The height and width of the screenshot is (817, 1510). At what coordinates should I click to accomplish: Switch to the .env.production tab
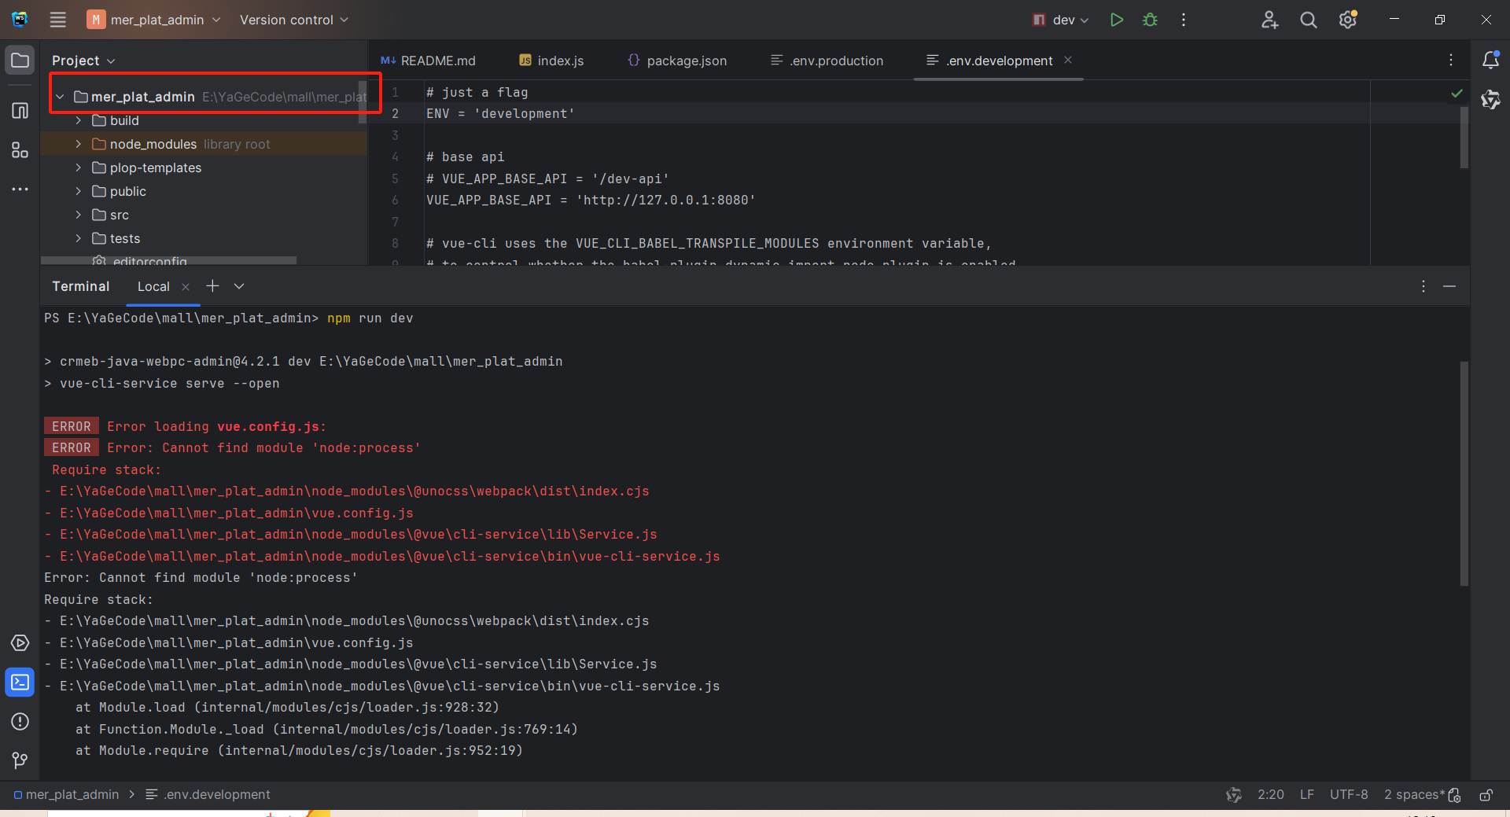(x=827, y=61)
